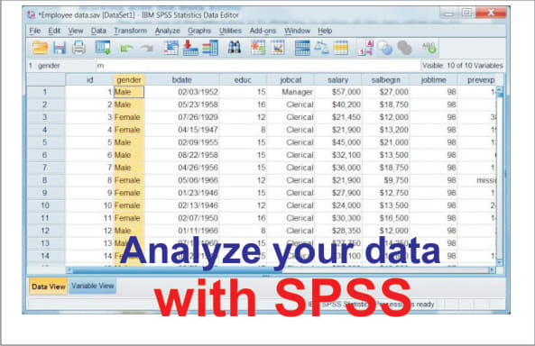Click the Open data document folder icon
535x346 pixels.
(40, 48)
